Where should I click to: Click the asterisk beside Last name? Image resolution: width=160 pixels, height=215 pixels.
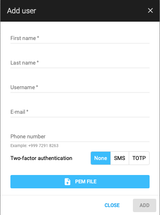(37, 62)
